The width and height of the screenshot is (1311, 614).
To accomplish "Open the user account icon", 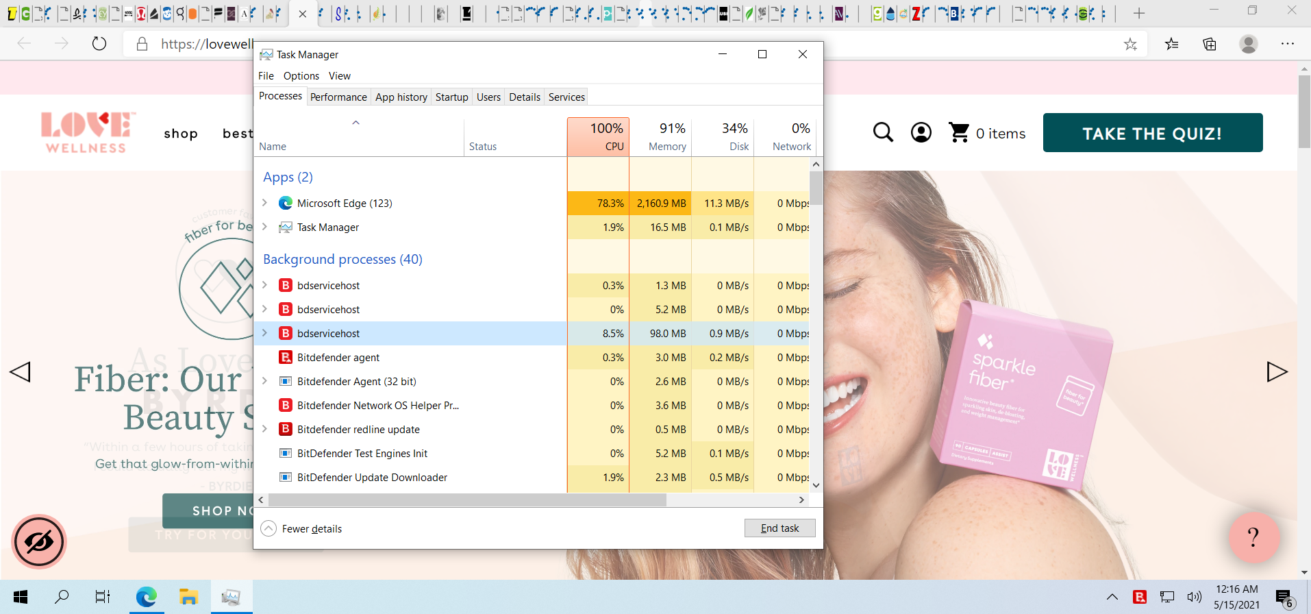I will (921, 132).
